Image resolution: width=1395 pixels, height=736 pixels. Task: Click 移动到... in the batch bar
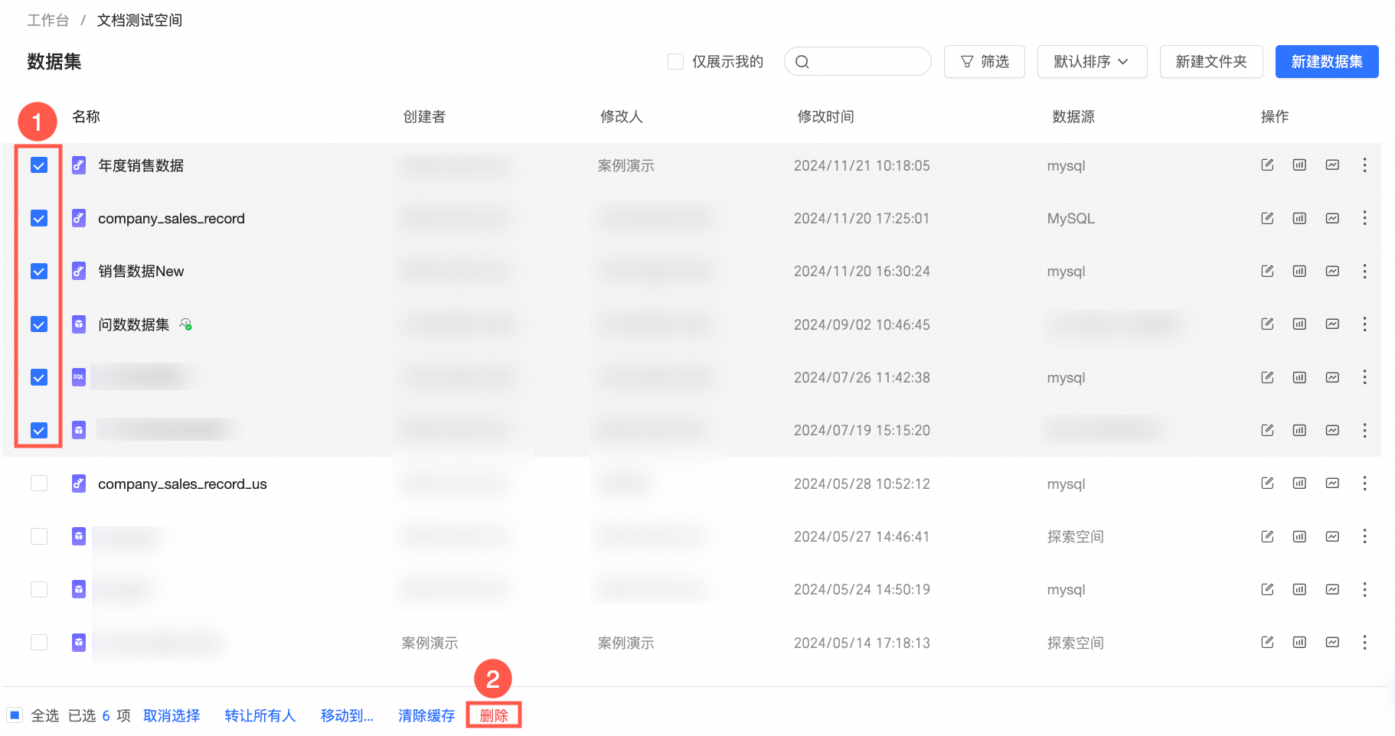(x=347, y=715)
